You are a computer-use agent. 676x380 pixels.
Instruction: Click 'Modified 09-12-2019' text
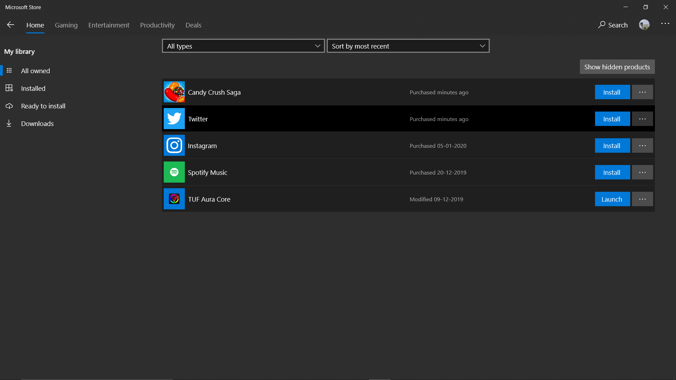436,199
